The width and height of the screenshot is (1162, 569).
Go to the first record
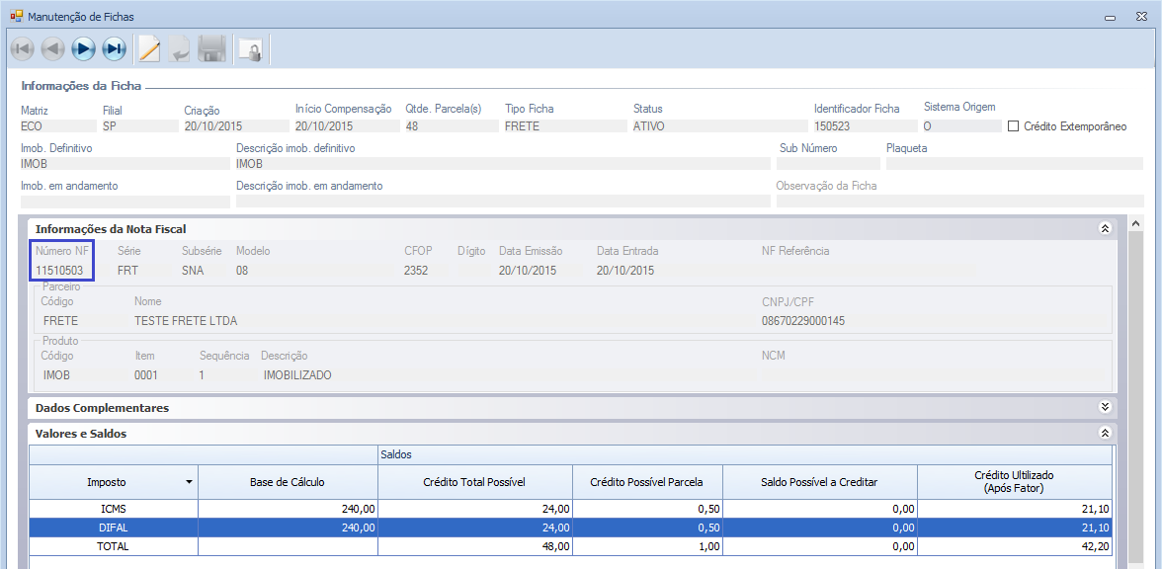pyautogui.click(x=22, y=48)
